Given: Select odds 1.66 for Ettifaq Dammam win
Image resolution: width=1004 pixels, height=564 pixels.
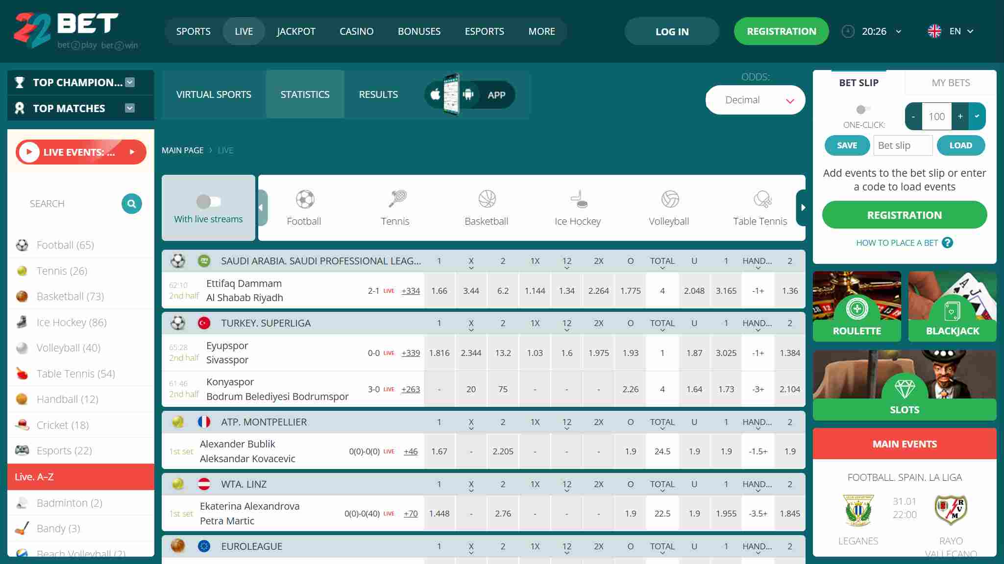Looking at the screenshot, I should [439, 291].
